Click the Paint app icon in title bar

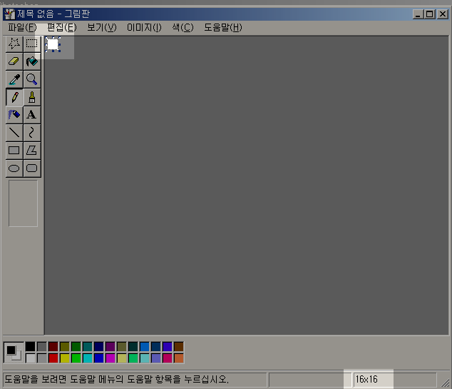click(x=9, y=14)
